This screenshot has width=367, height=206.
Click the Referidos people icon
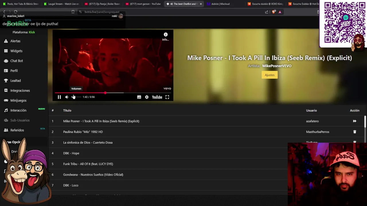pos(6,130)
